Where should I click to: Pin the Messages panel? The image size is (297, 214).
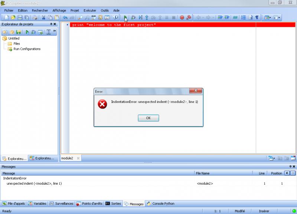coord(290,166)
